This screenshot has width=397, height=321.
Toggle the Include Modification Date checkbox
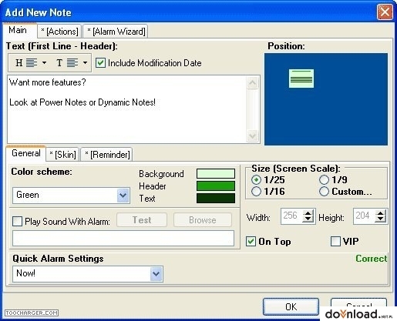point(100,63)
